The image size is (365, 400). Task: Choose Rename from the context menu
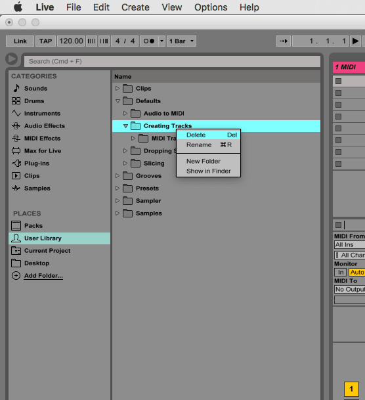coord(209,145)
